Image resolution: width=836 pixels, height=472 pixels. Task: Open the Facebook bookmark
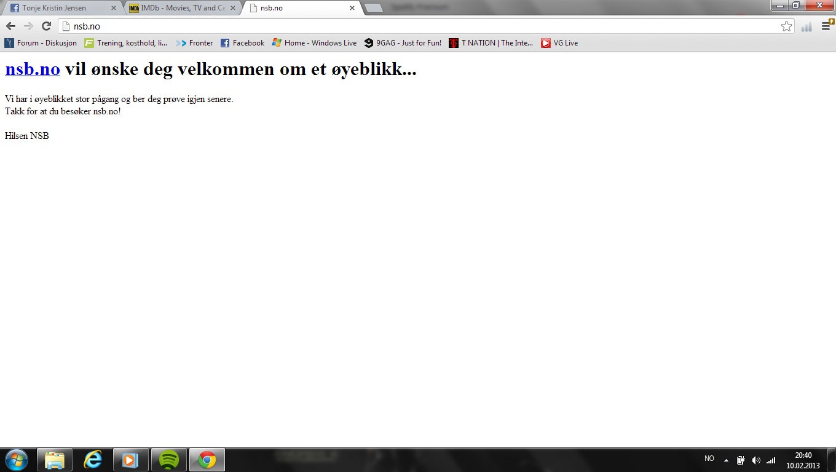click(x=242, y=43)
